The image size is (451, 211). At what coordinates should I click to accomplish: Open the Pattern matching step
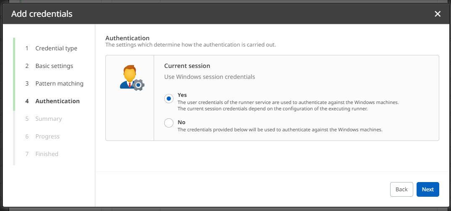[x=59, y=83]
